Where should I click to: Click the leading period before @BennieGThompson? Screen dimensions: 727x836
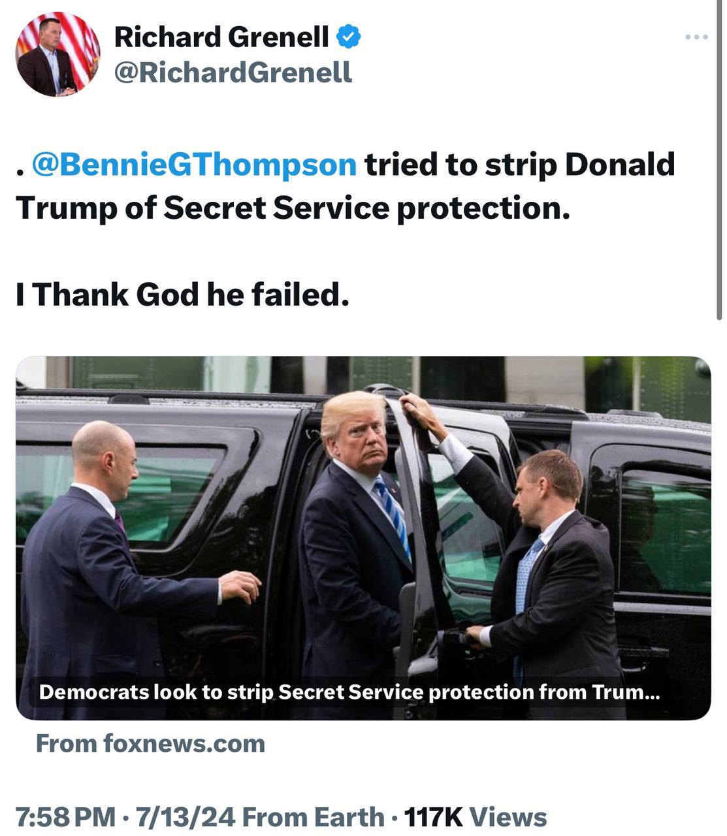click(20, 172)
